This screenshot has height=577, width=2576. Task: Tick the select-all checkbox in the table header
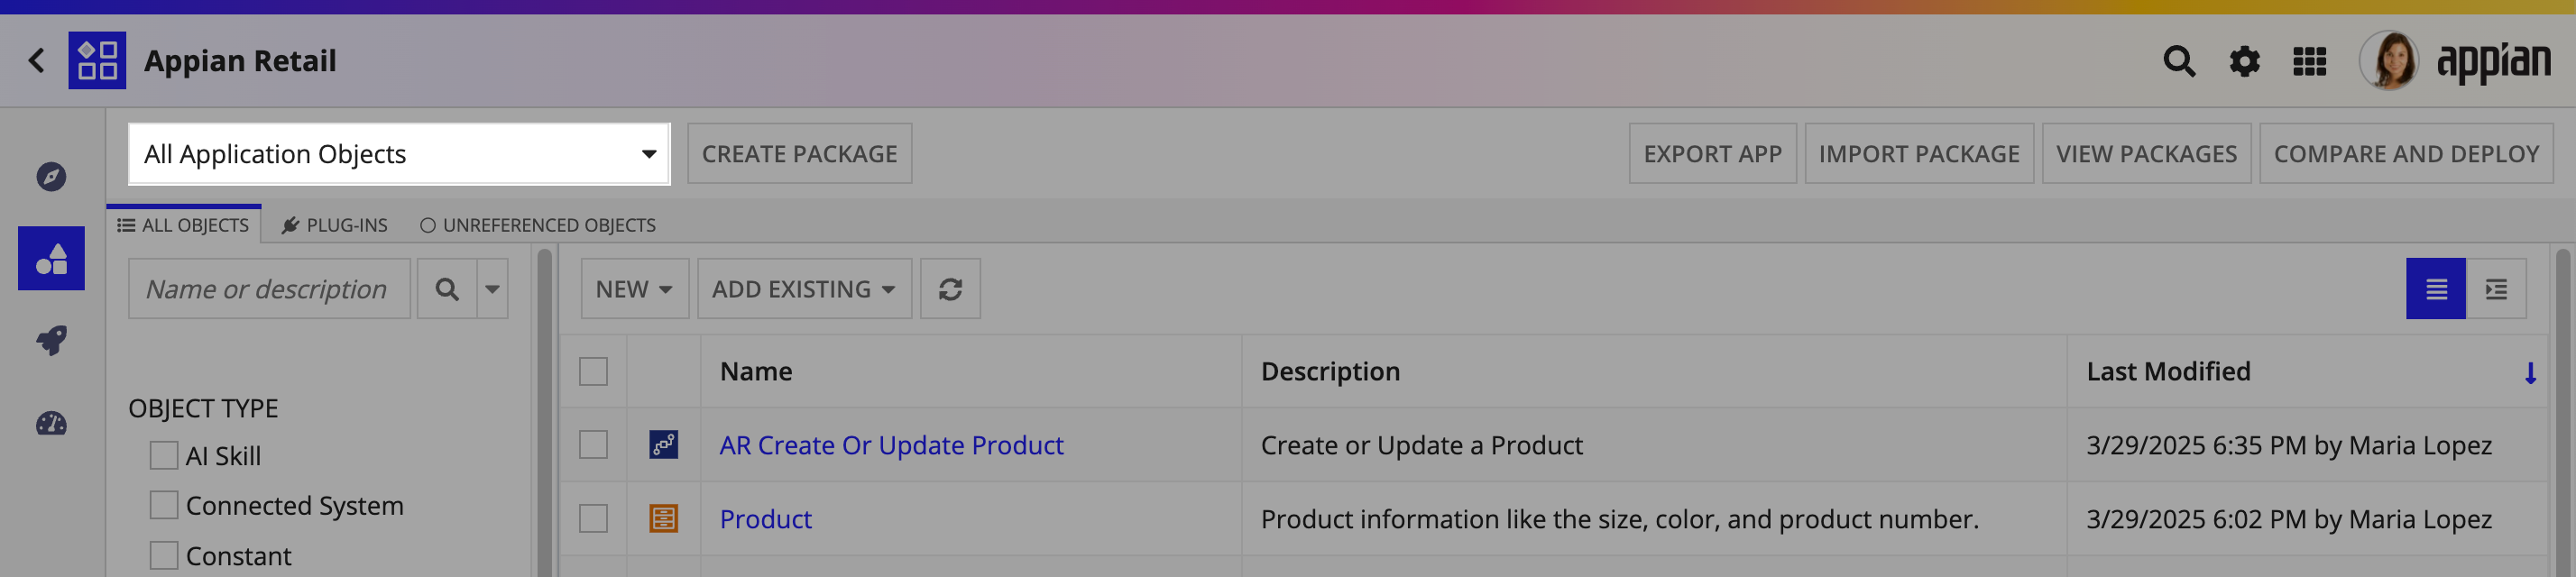tap(593, 372)
